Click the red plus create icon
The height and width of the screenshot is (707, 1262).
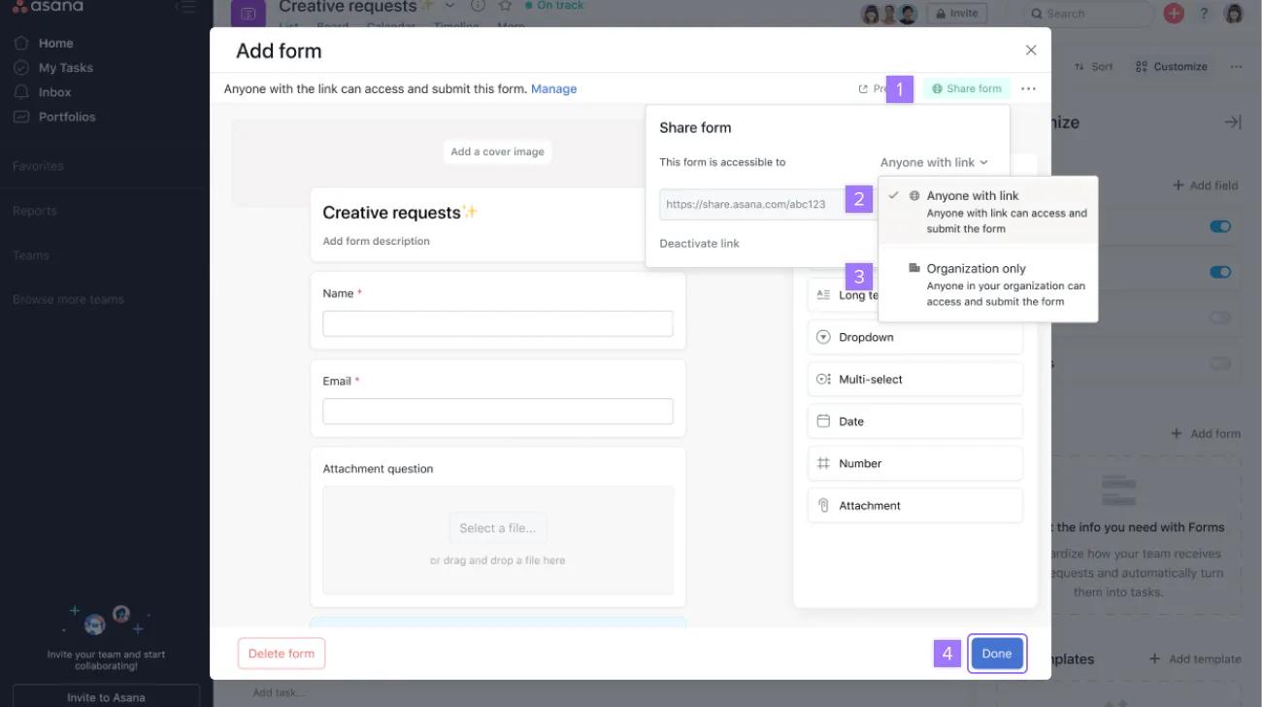coord(1174,13)
